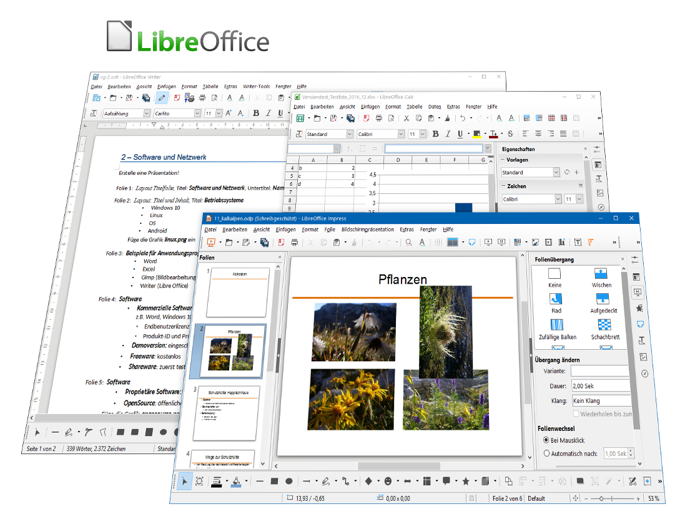The image size is (690, 532).
Task: Choose the 'Aufgedeckt' slide transition
Action: point(603,303)
